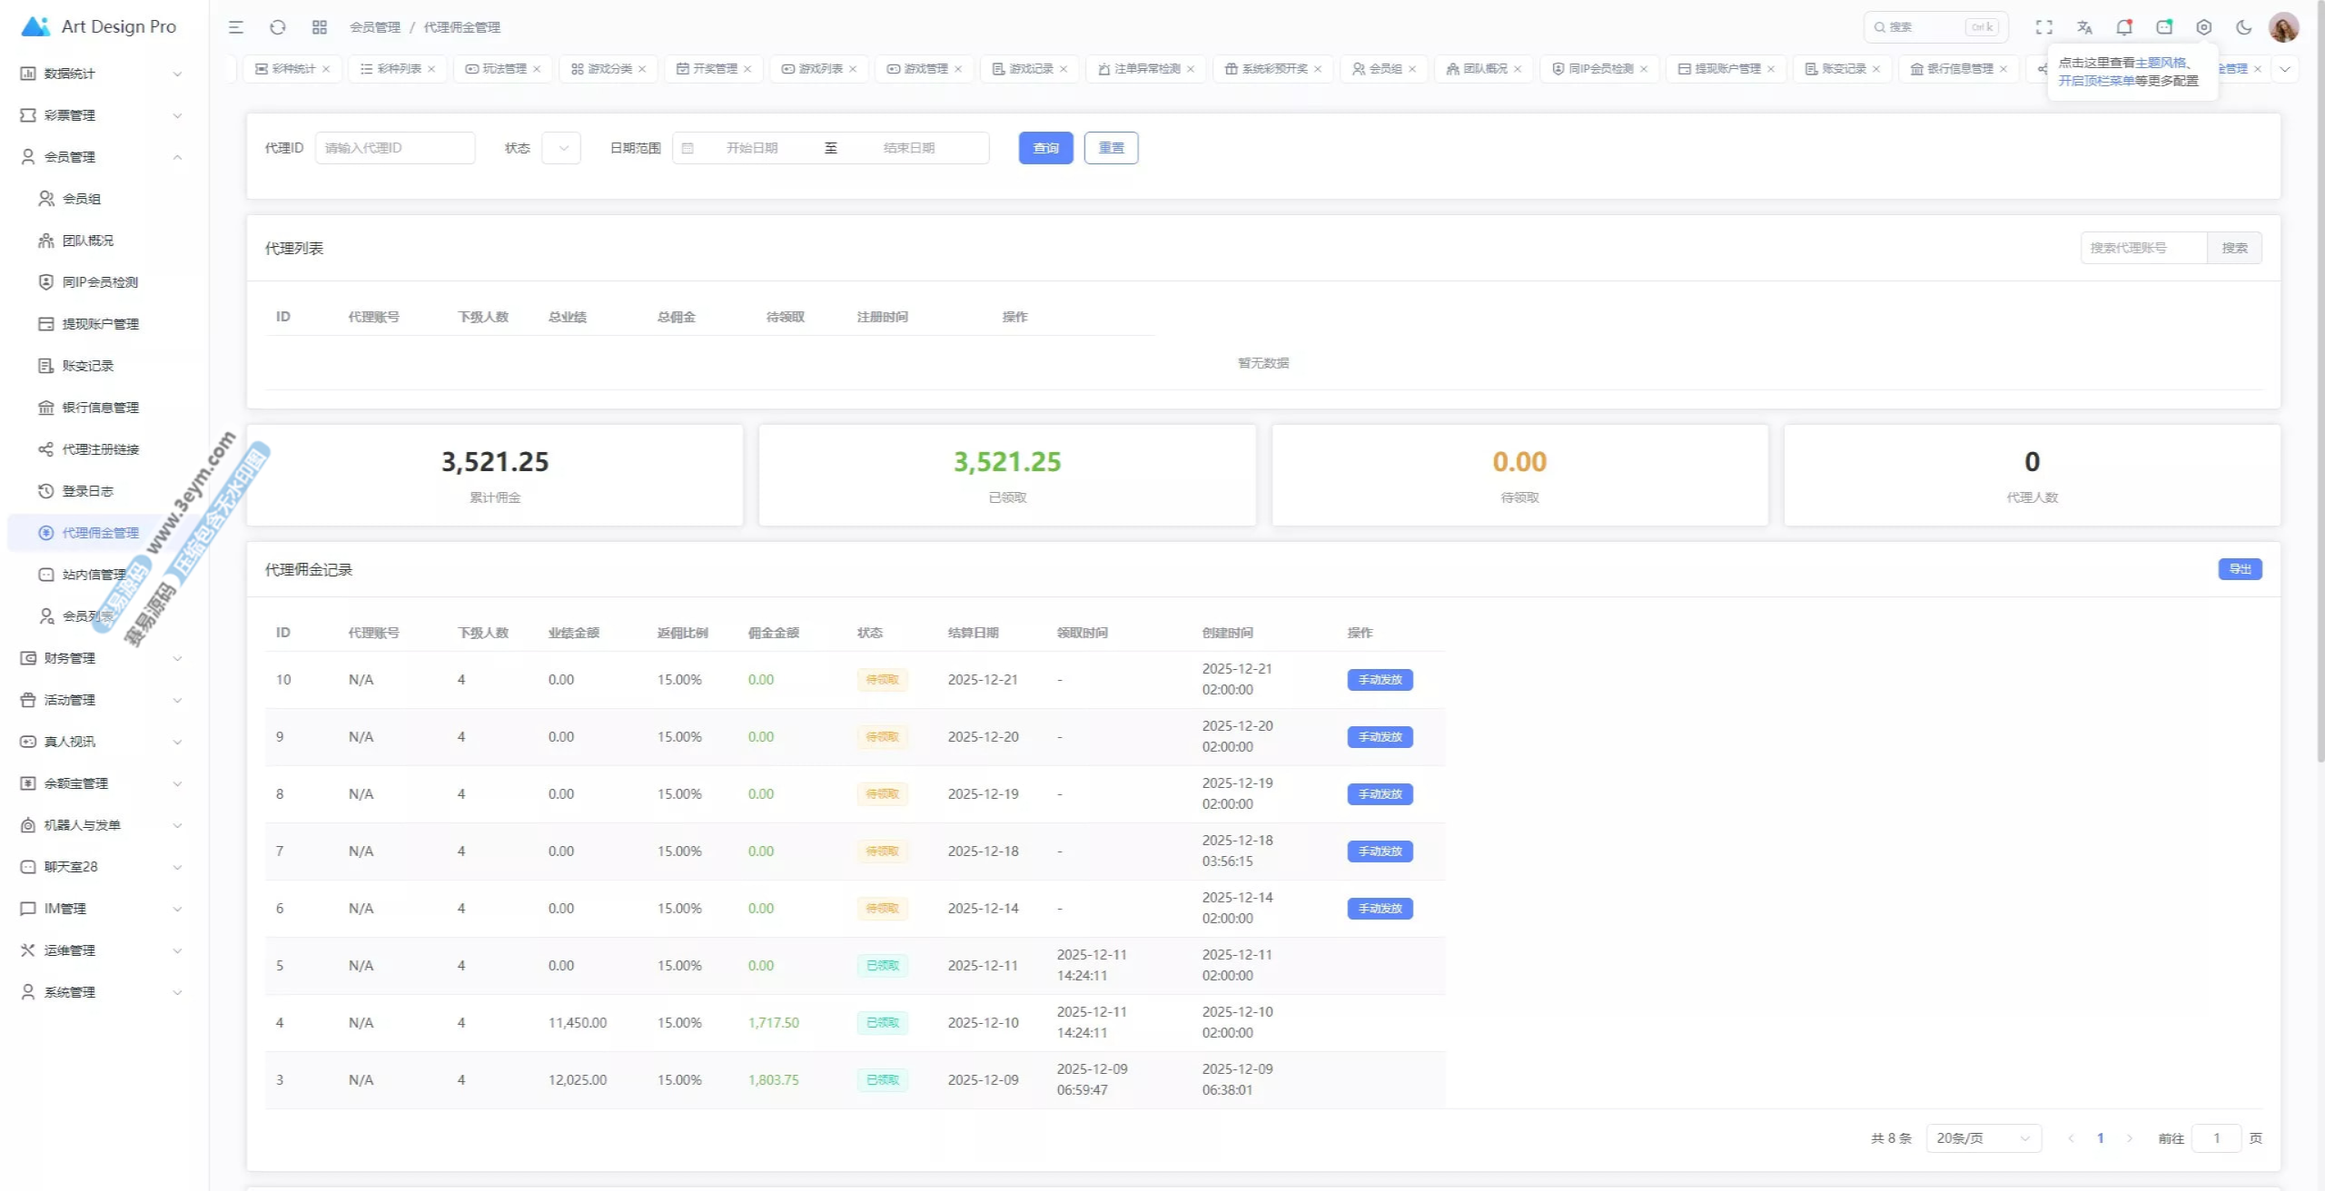Click the calendar icon in date range
This screenshot has height=1191, width=2325.
(x=688, y=148)
